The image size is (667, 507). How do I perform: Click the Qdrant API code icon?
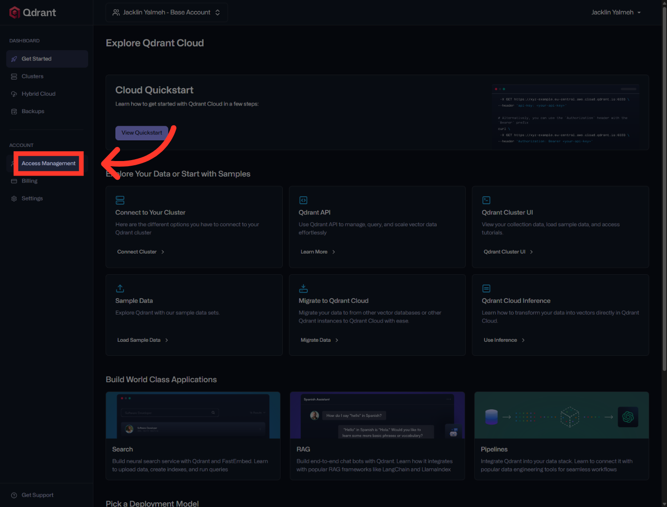pos(303,200)
